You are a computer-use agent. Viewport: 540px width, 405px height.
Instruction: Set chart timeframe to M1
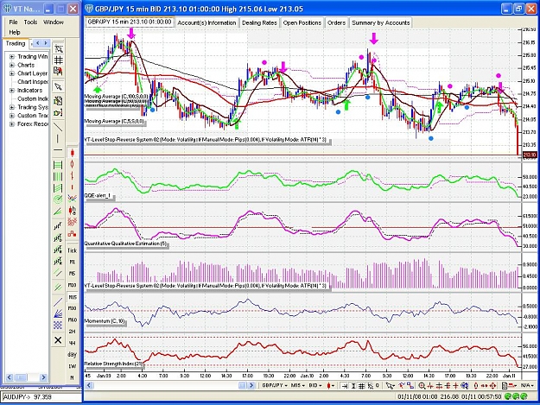(72, 263)
